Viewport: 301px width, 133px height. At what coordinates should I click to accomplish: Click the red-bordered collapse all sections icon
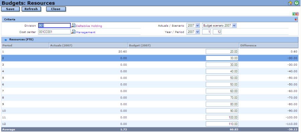(297, 14)
